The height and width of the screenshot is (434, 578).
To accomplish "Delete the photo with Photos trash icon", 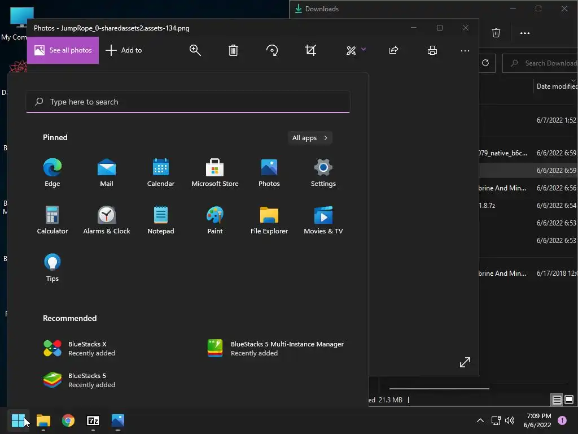I will tap(233, 50).
